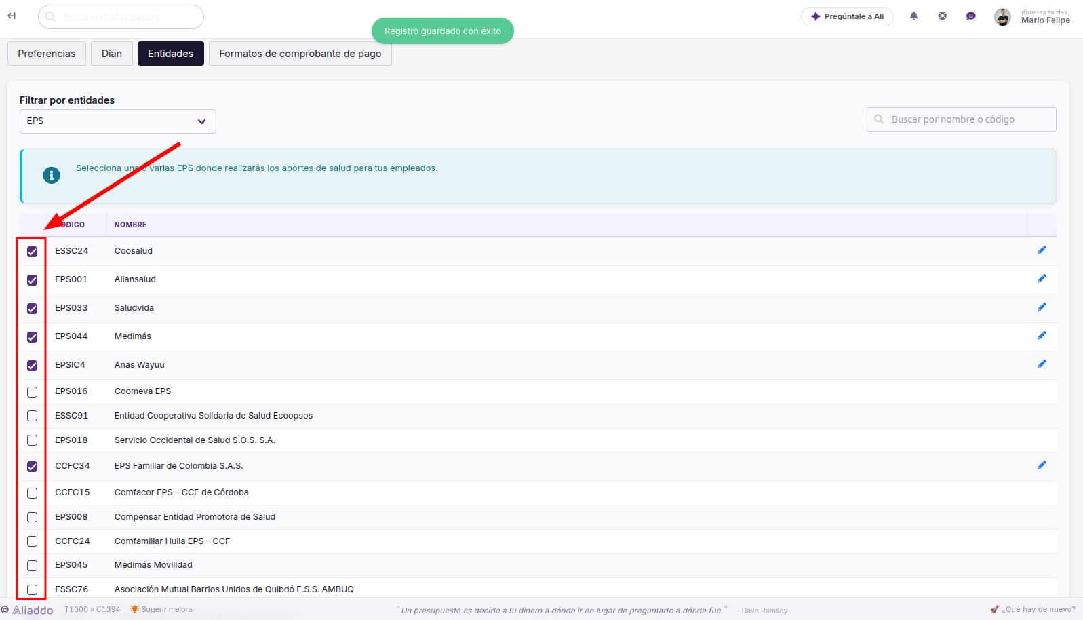Uncheck the EPS Familiar de Colombia checkbox
This screenshot has width=1083, height=620.
tap(32, 467)
